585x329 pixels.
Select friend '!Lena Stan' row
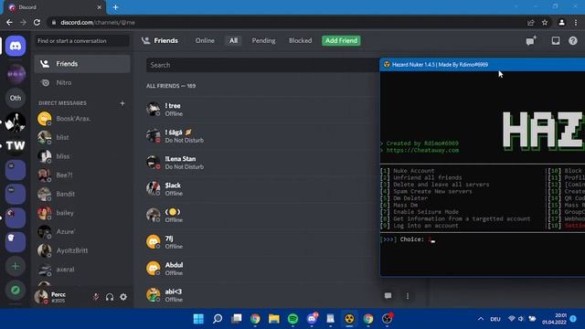tap(261, 163)
